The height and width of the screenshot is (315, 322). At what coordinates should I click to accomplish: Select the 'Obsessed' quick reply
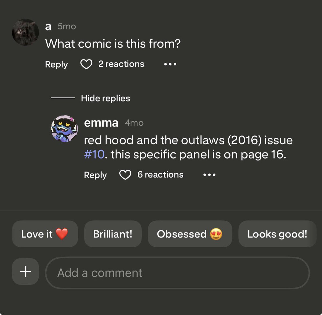click(x=190, y=234)
